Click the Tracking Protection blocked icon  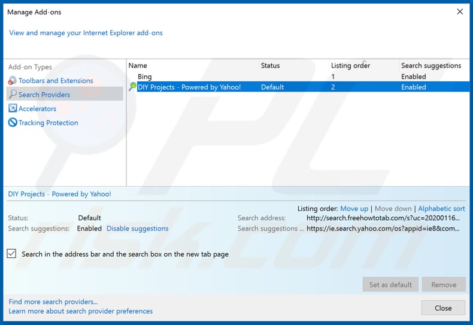tap(13, 123)
